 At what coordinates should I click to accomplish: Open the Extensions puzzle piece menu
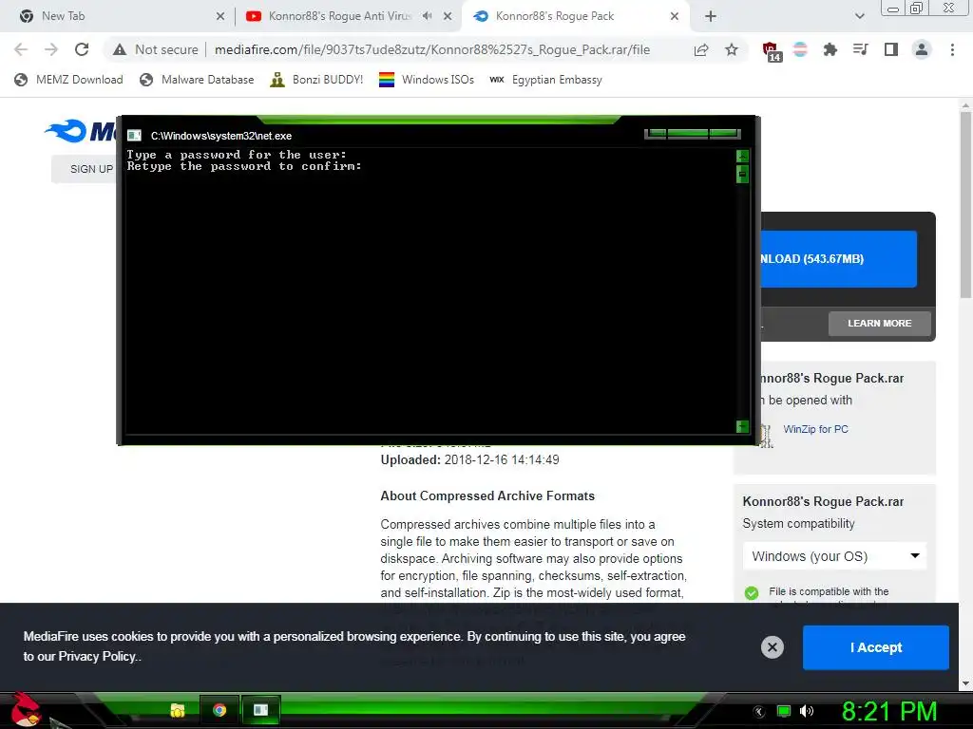(830, 49)
